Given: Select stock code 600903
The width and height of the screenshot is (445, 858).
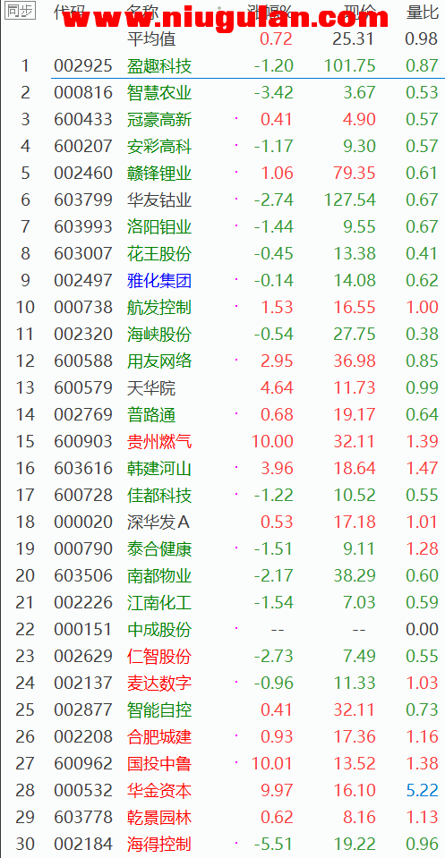Looking at the screenshot, I should tap(83, 441).
